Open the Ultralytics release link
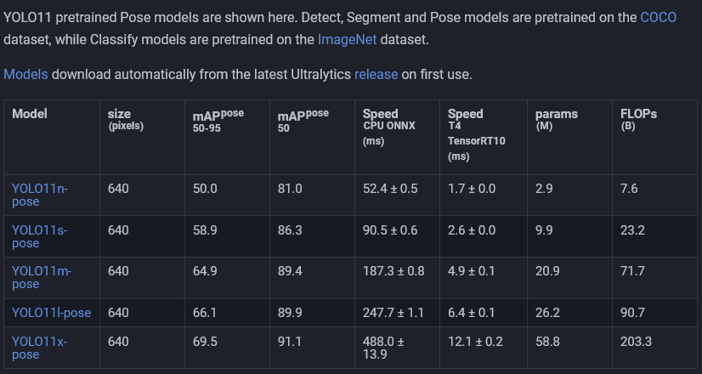The height and width of the screenshot is (374, 702). [x=376, y=74]
